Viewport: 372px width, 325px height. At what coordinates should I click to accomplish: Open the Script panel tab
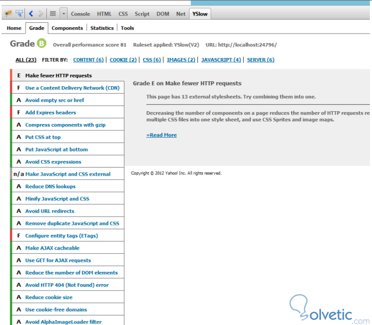pyautogui.click(x=142, y=14)
